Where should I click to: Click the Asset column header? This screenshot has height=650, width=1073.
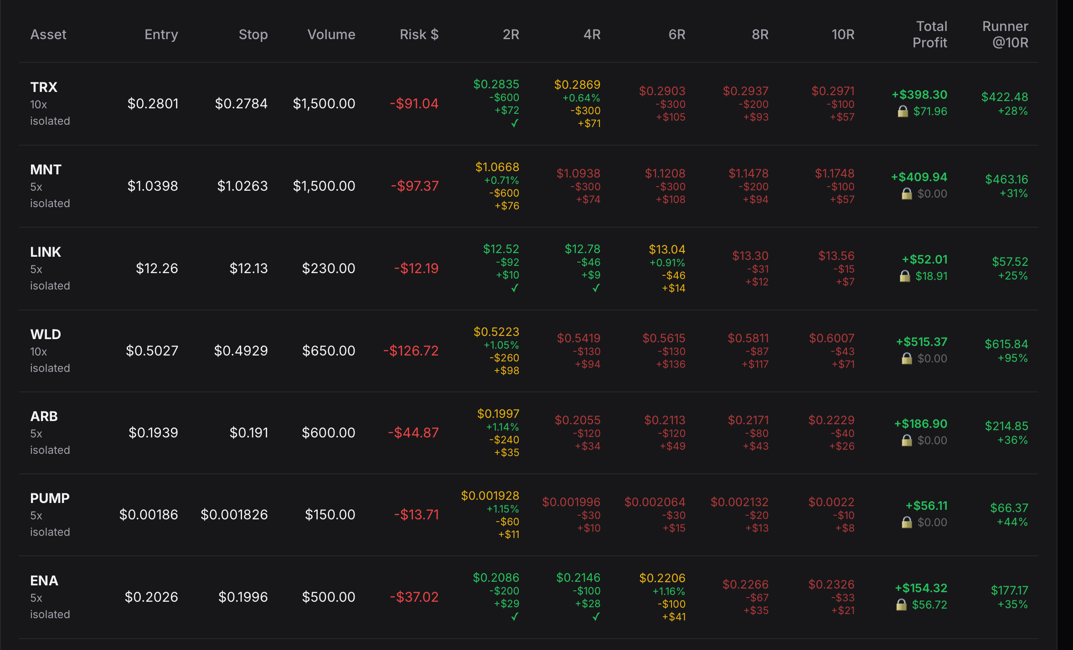(x=48, y=35)
